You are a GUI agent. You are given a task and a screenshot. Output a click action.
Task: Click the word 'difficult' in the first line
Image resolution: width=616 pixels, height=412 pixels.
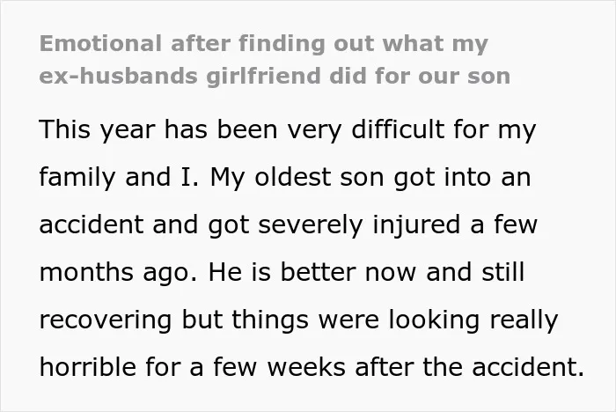click(398, 129)
